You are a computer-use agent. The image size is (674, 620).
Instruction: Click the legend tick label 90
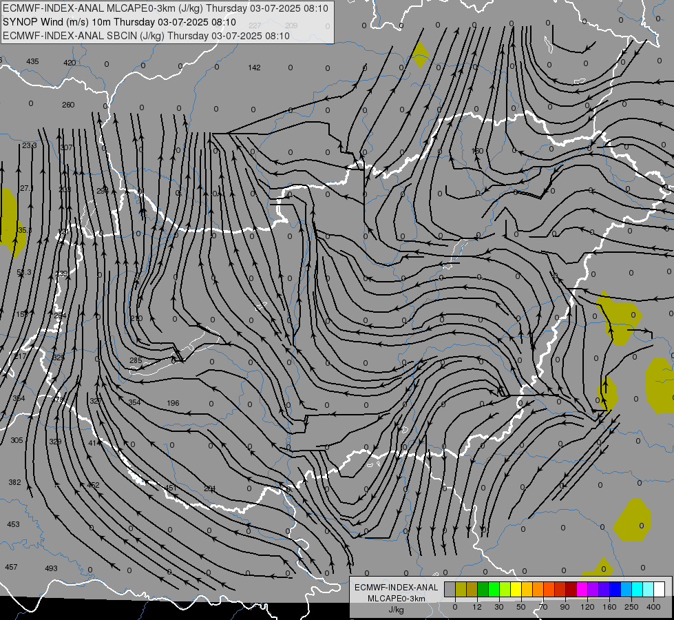[x=565, y=607]
